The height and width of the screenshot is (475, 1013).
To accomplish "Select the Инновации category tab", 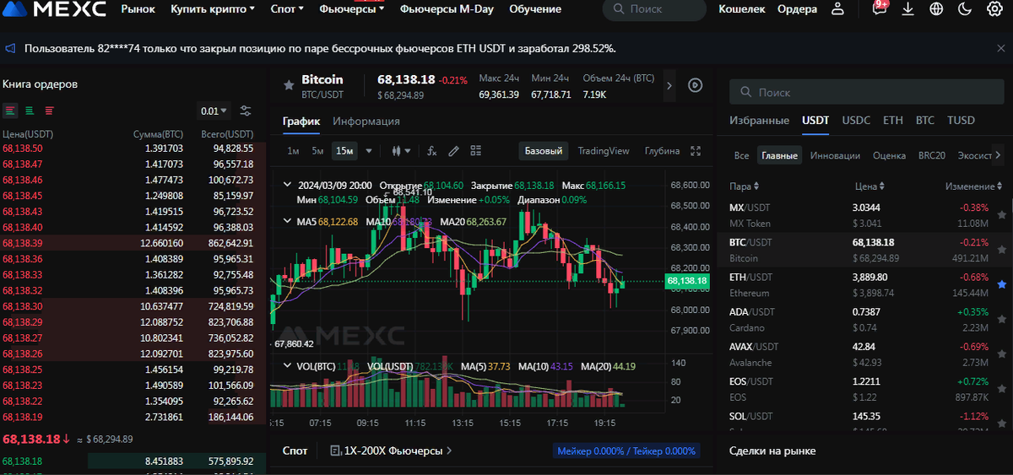I will (835, 155).
